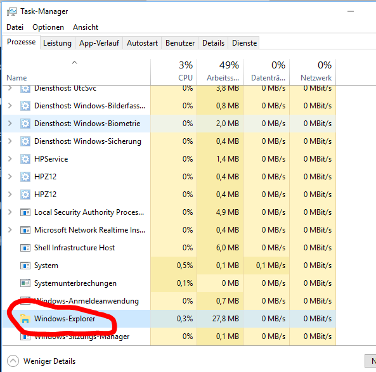Screen dimensions: 376x372
Task: Select Diensthost: Windows-Biometrie row text
Action: pos(87,124)
